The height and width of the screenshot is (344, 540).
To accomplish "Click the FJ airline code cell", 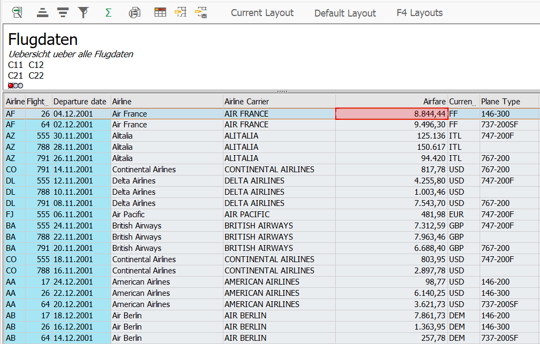I will [x=15, y=215].
